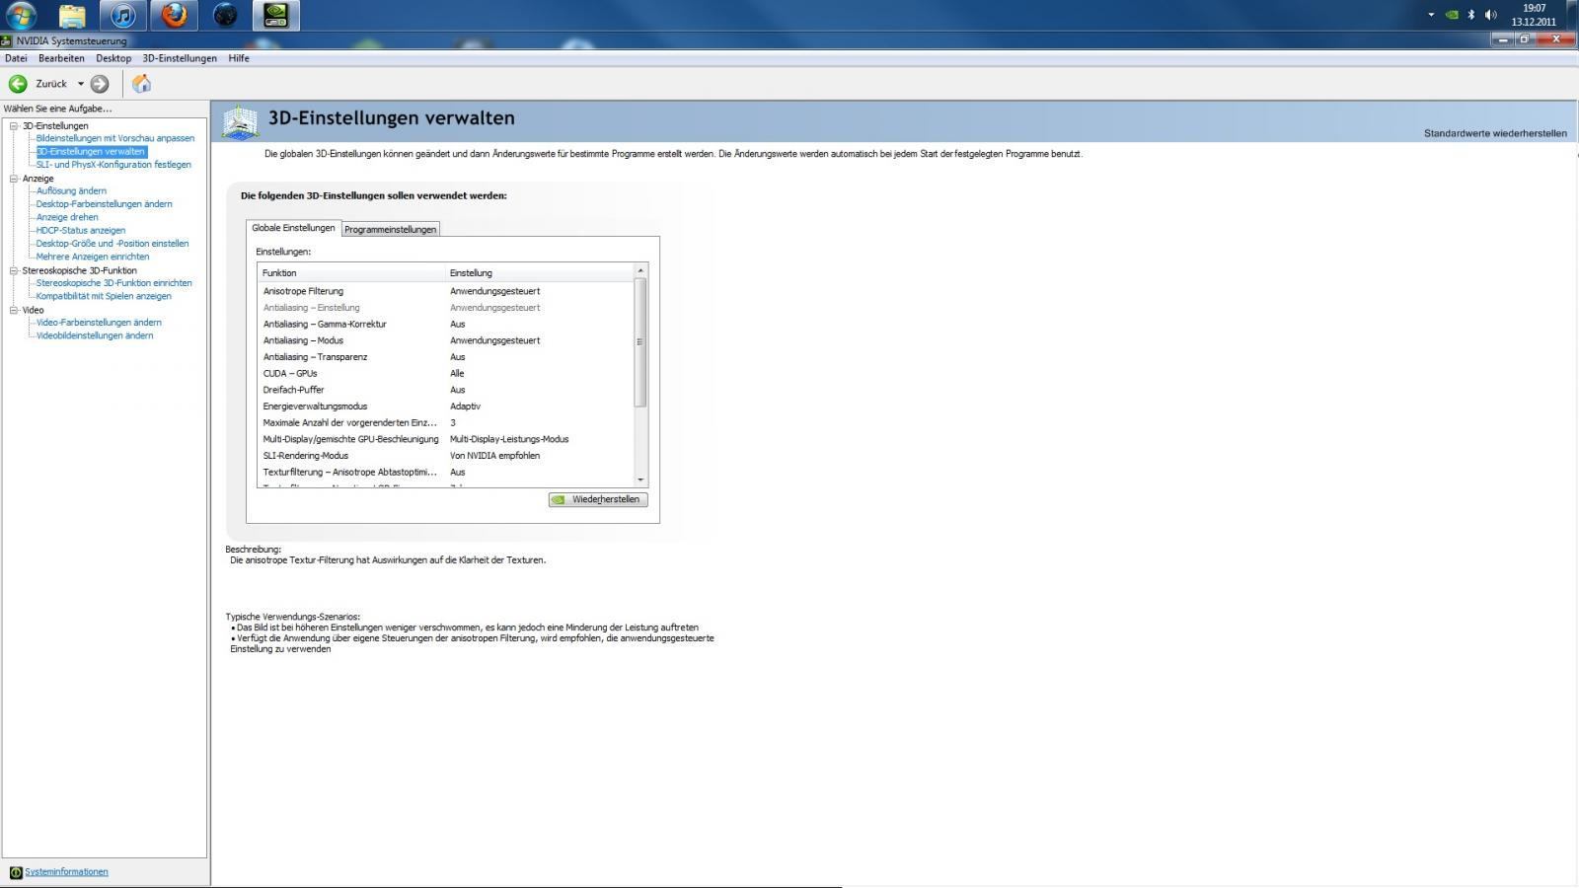Open the Hilfe menu
1579x888 pixels.
(239, 58)
